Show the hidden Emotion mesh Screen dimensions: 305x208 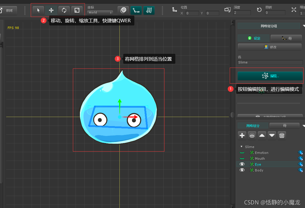point(242,153)
